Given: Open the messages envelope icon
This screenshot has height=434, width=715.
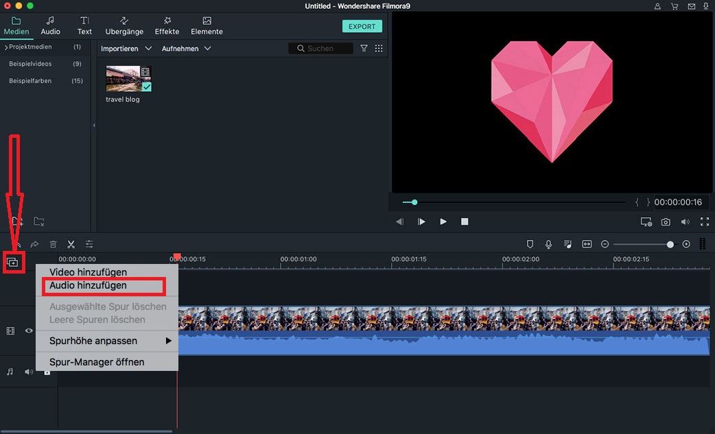Looking at the screenshot, I should click(x=691, y=6).
